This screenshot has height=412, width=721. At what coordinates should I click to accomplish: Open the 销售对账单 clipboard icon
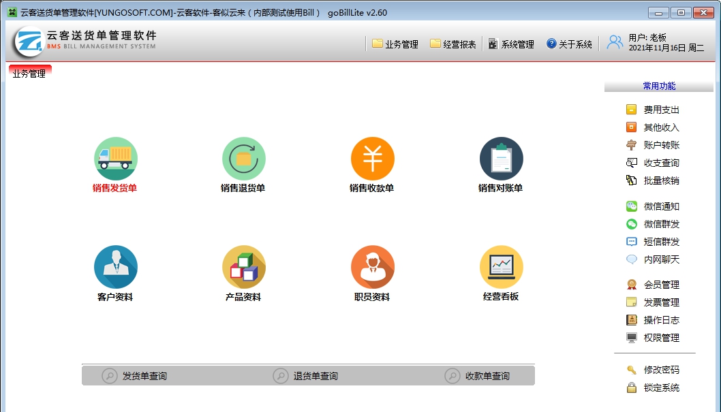click(x=501, y=159)
